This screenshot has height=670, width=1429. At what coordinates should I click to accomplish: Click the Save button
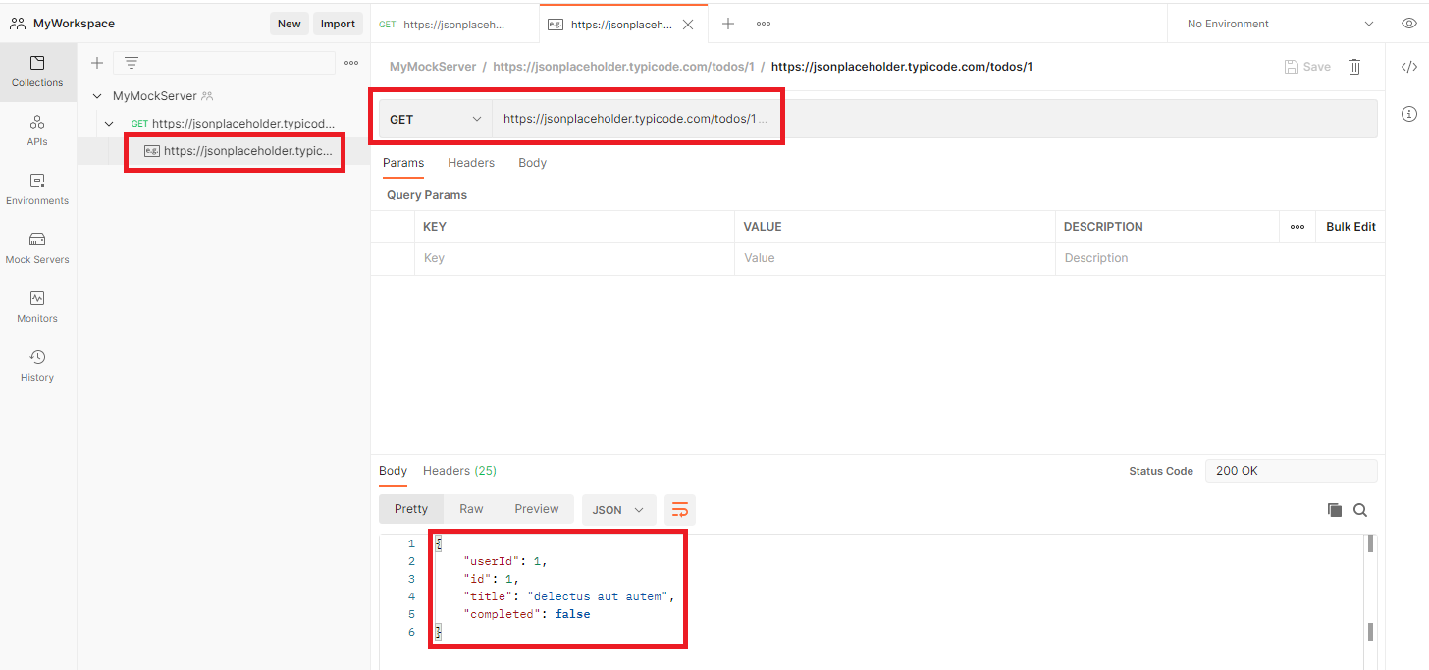pos(1308,67)
